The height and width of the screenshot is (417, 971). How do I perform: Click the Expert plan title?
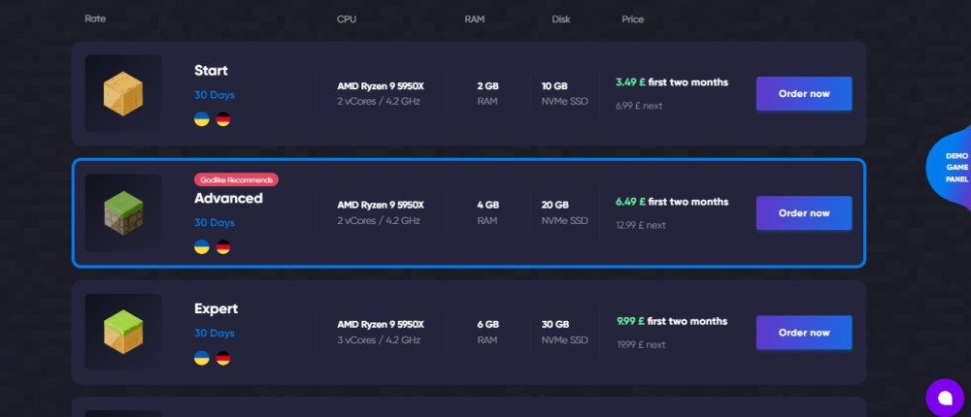(217, 308)
